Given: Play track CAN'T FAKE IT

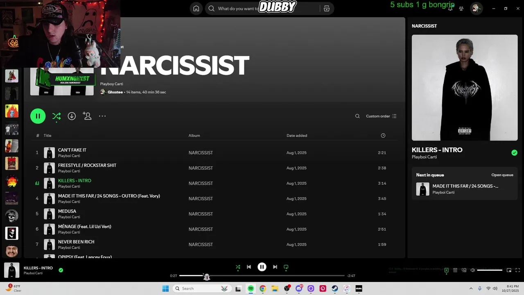Looking at the screenshot, I should 214,153.
